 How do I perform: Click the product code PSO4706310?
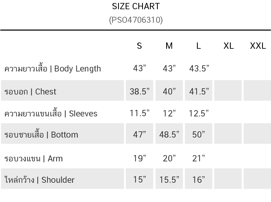click(136, 20)
